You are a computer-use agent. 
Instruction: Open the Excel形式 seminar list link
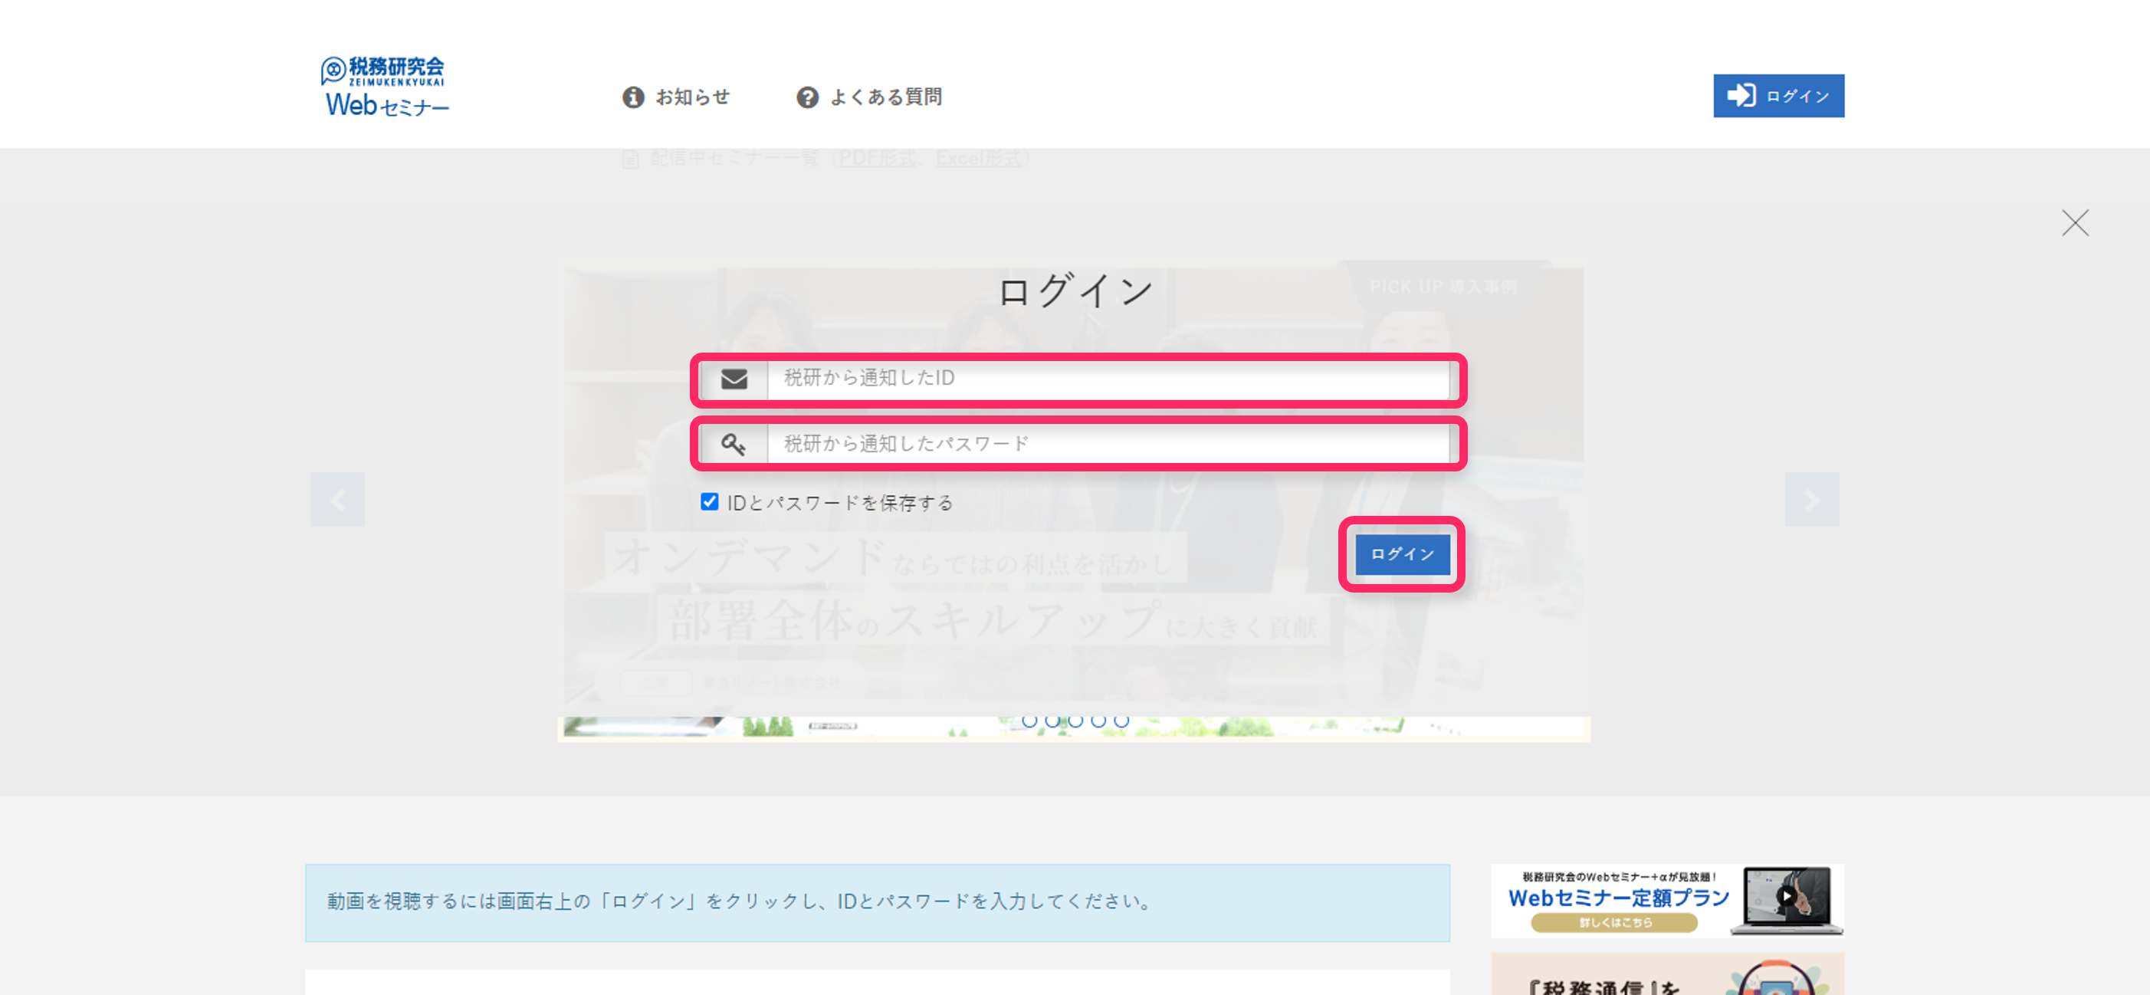pos(978,158)
